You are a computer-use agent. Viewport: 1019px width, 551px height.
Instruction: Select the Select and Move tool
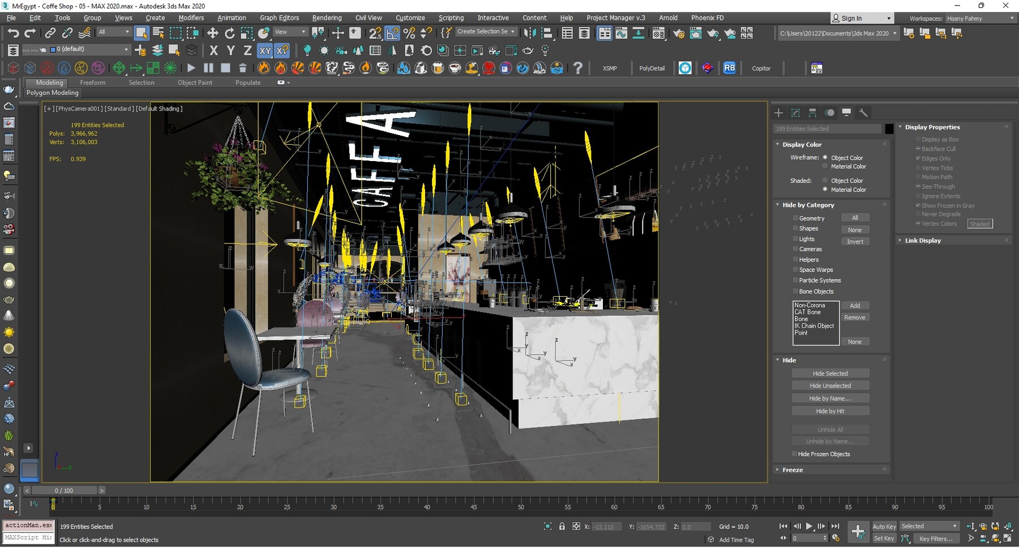point(212,32)
